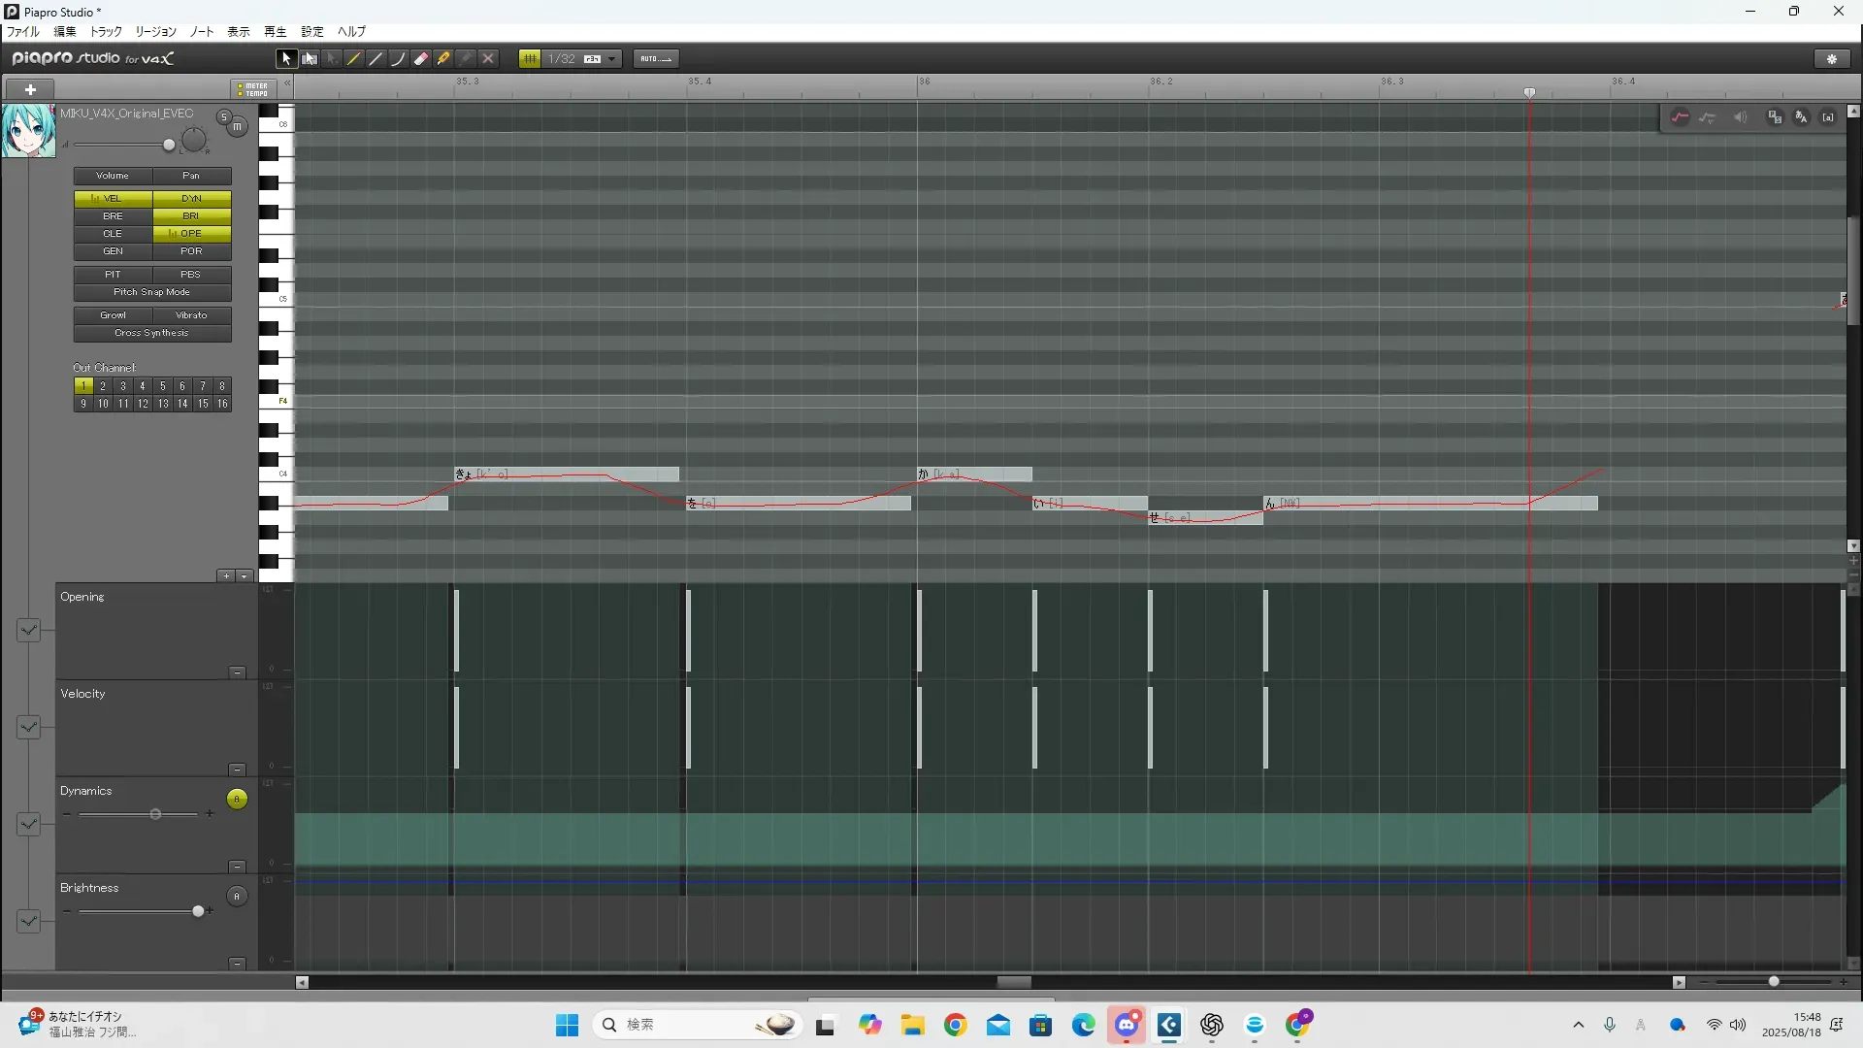Click the Brightness lane slider handle

(x=198, y=911)
